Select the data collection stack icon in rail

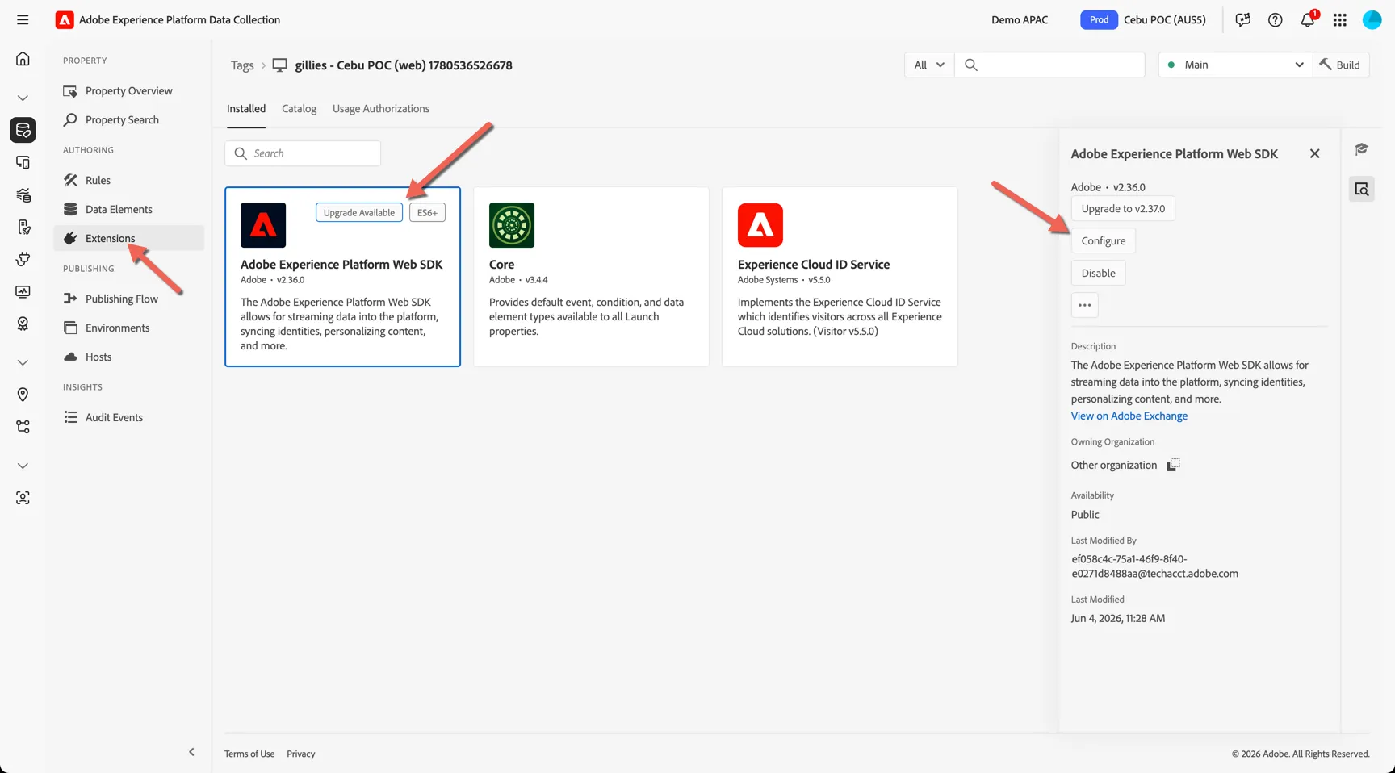point(23,130)
